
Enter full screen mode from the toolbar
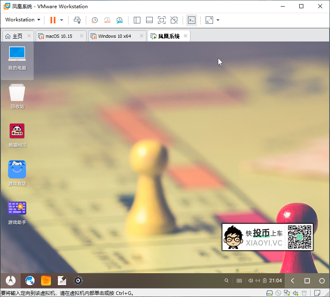click(x=162, y=20)
